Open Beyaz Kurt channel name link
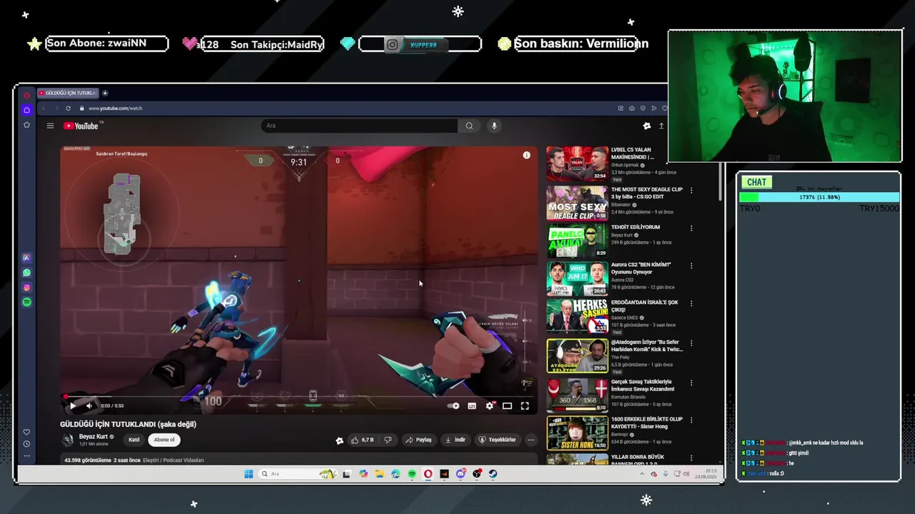The image size is (915, 514). pyautogui.click(x=94, y=437)
